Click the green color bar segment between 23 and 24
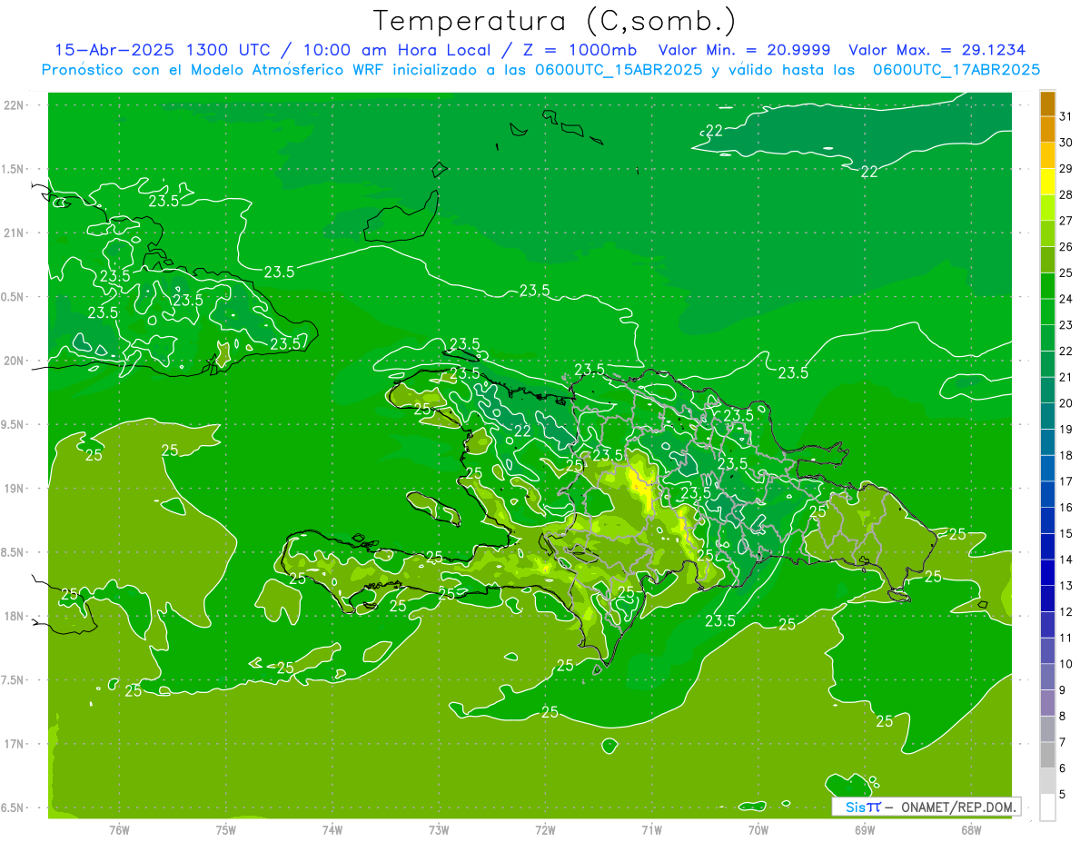Viewport: 1090px width, 842px height. (1047, 312)
